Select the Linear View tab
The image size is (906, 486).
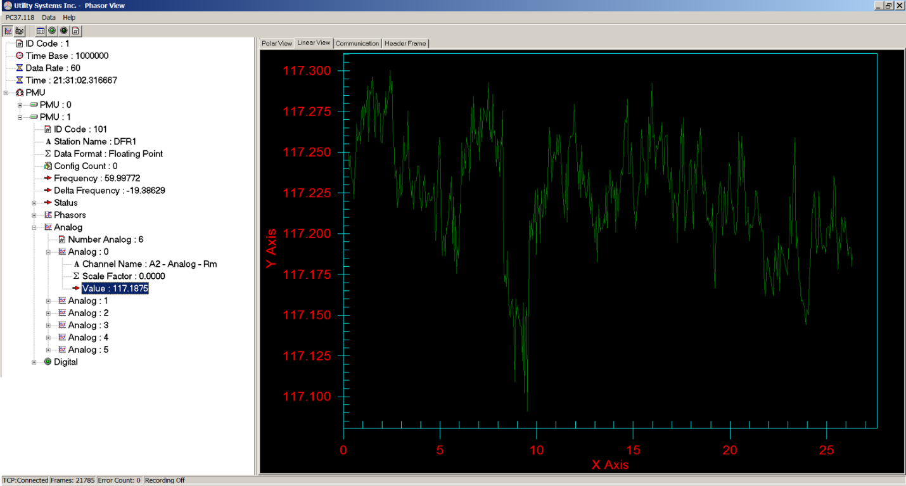(314, 42)
